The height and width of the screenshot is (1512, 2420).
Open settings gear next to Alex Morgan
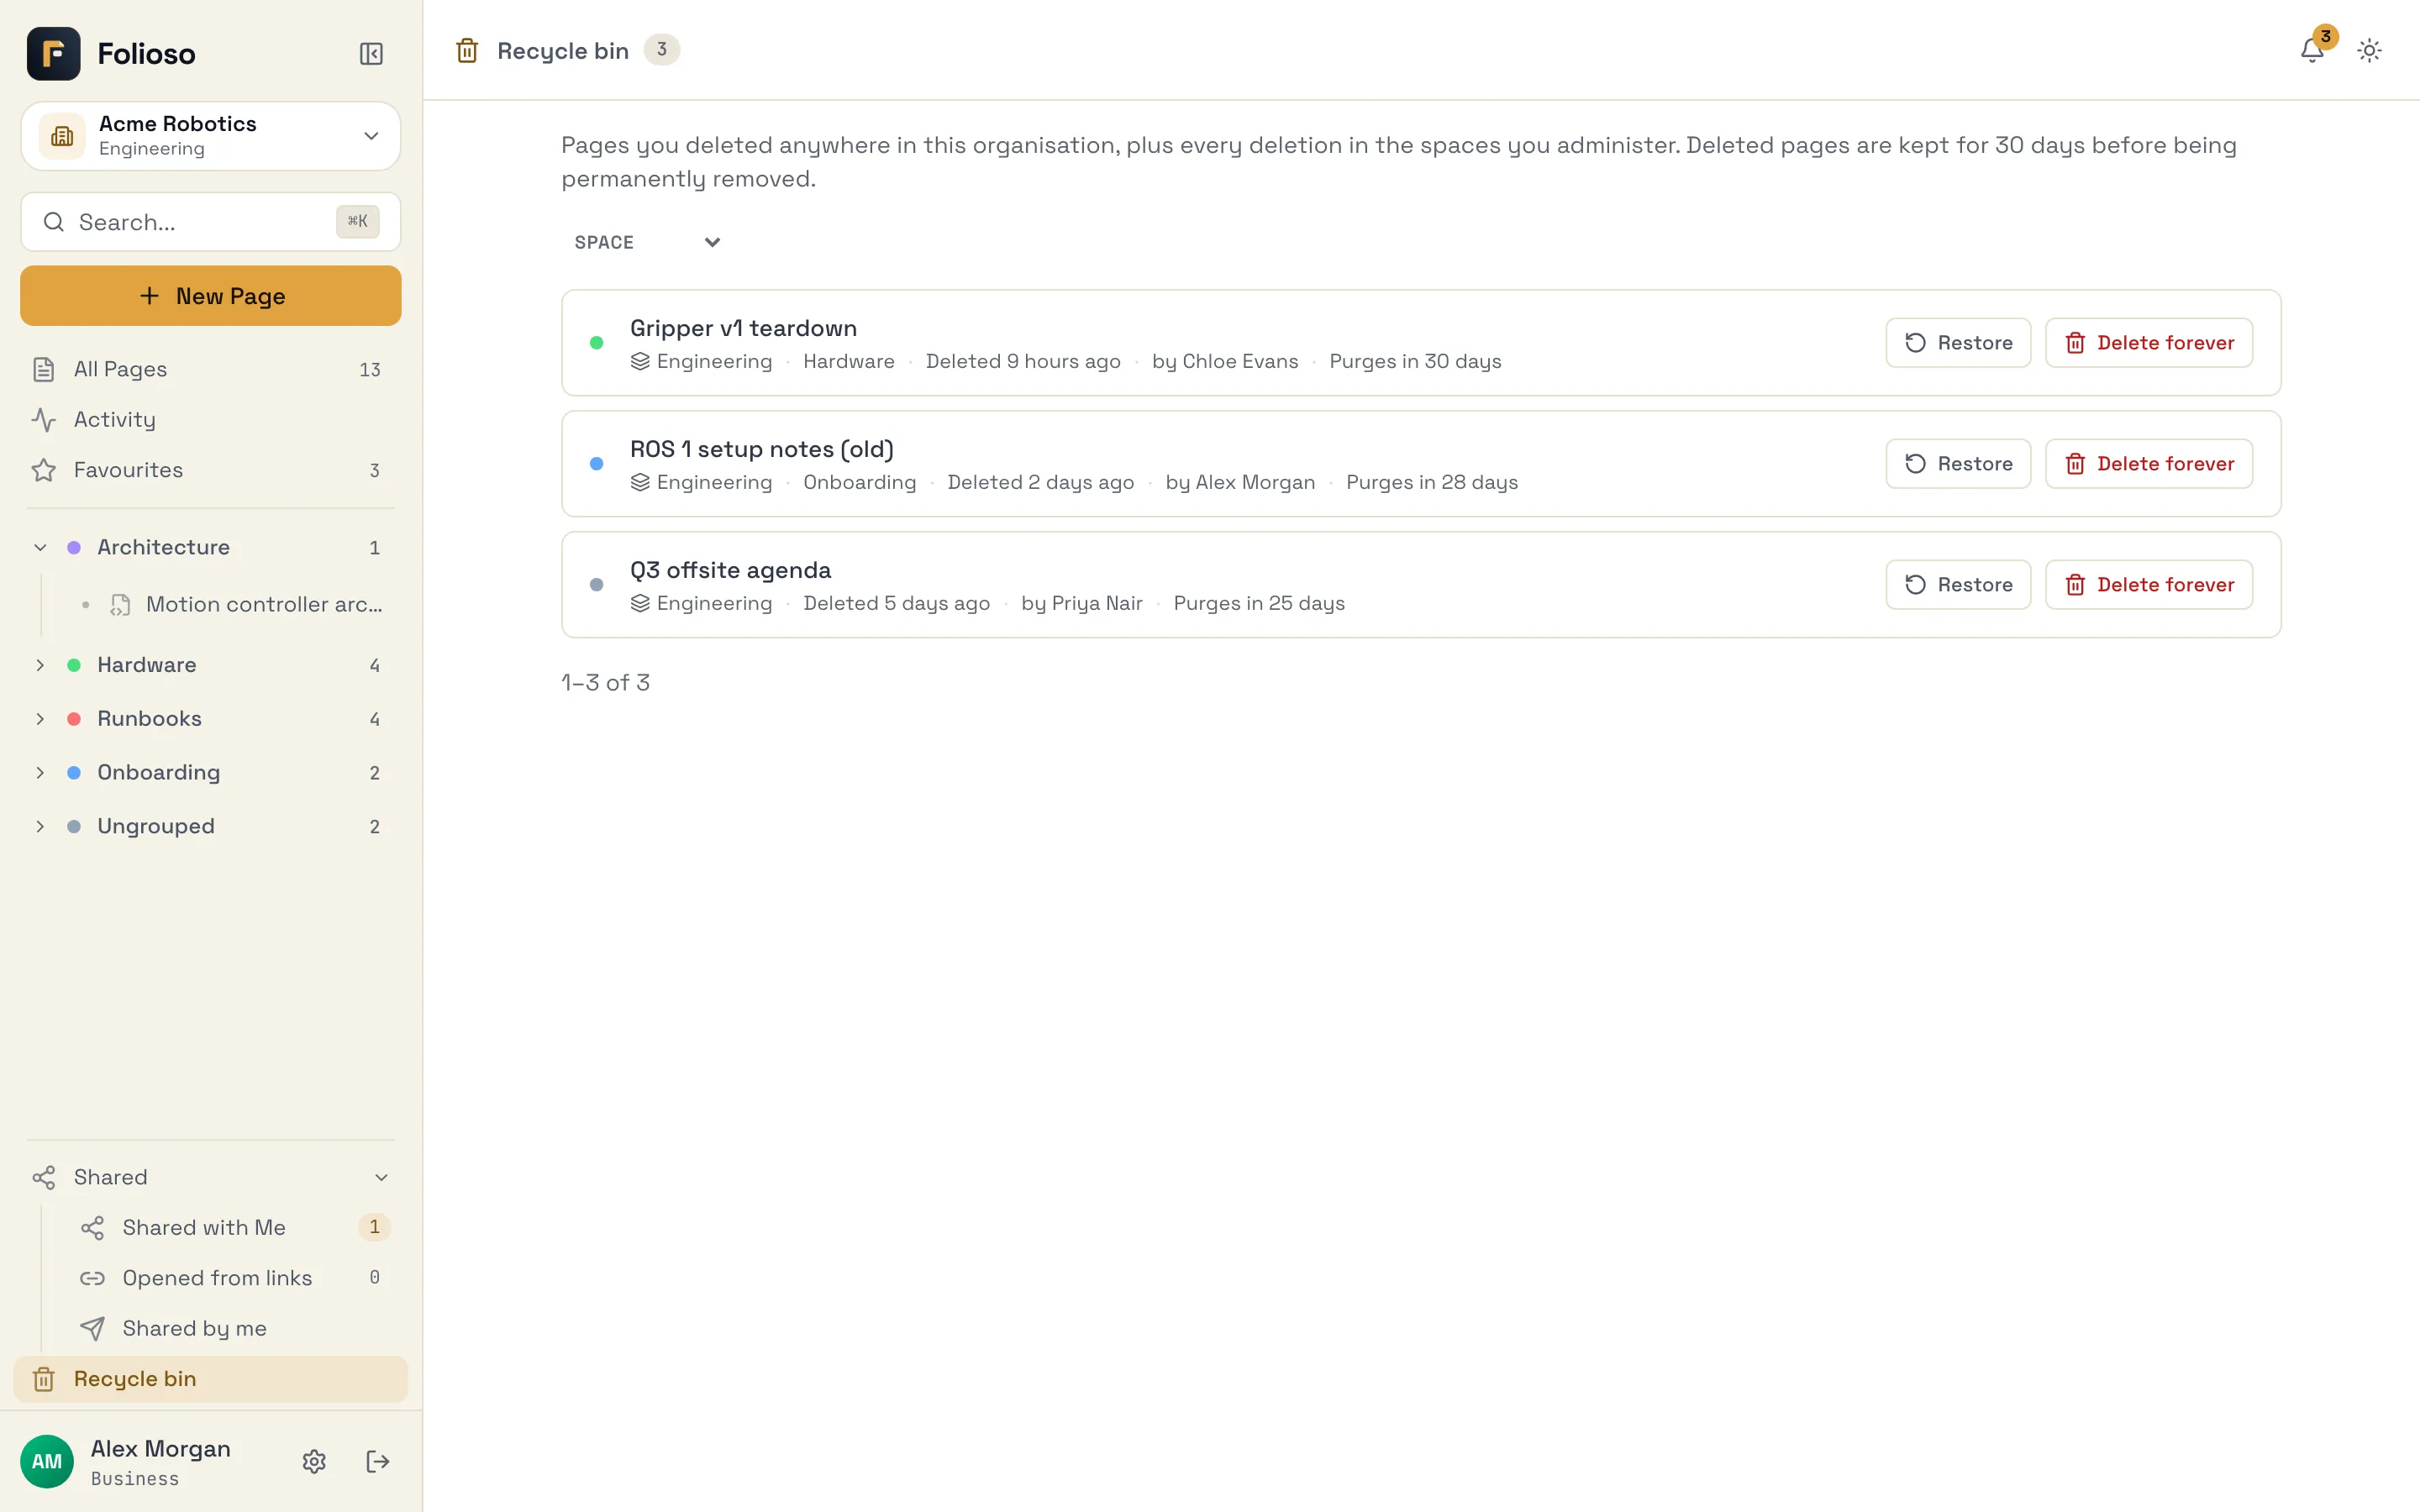pos(314,1461)
